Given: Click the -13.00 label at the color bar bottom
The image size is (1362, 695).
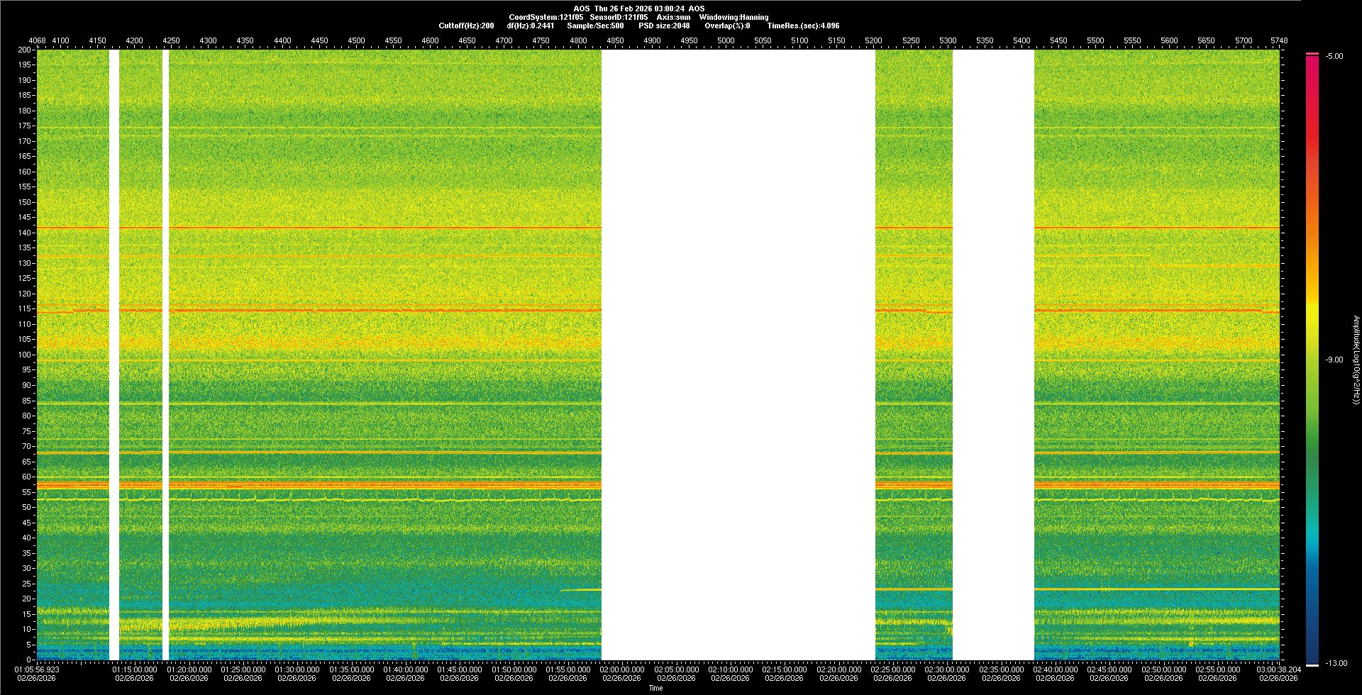Looking at the screenshot, I should point(1336,664).
